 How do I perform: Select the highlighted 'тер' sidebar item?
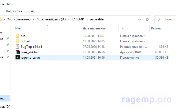click(x=5, y=98)
